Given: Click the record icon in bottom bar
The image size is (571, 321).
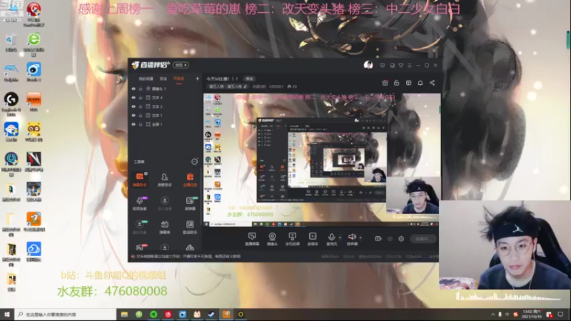Looking at the screenshot, I should coord(378,239).
